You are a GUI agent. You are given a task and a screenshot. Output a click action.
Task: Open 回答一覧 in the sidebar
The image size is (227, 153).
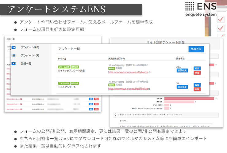(x=26, y=64)
